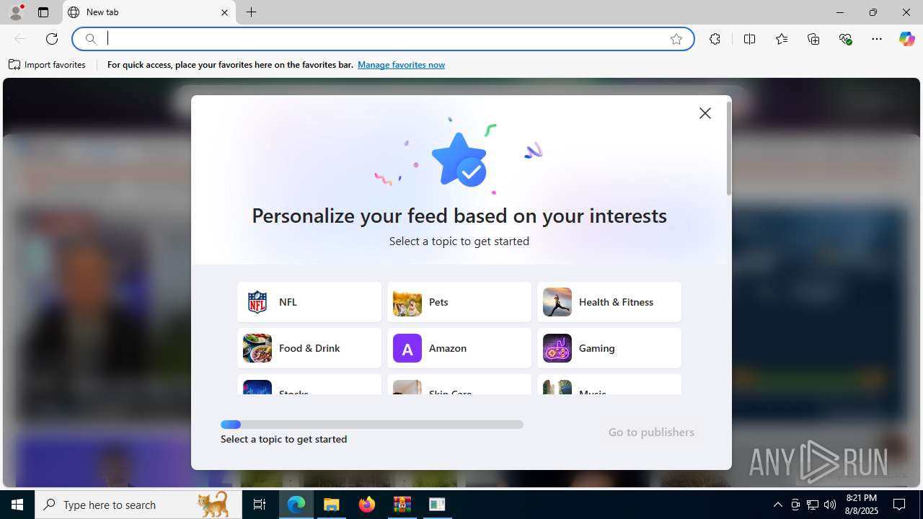Open the Favorites list icon
This screenshot has height=519, width=923.
click(x=782, y=39)
